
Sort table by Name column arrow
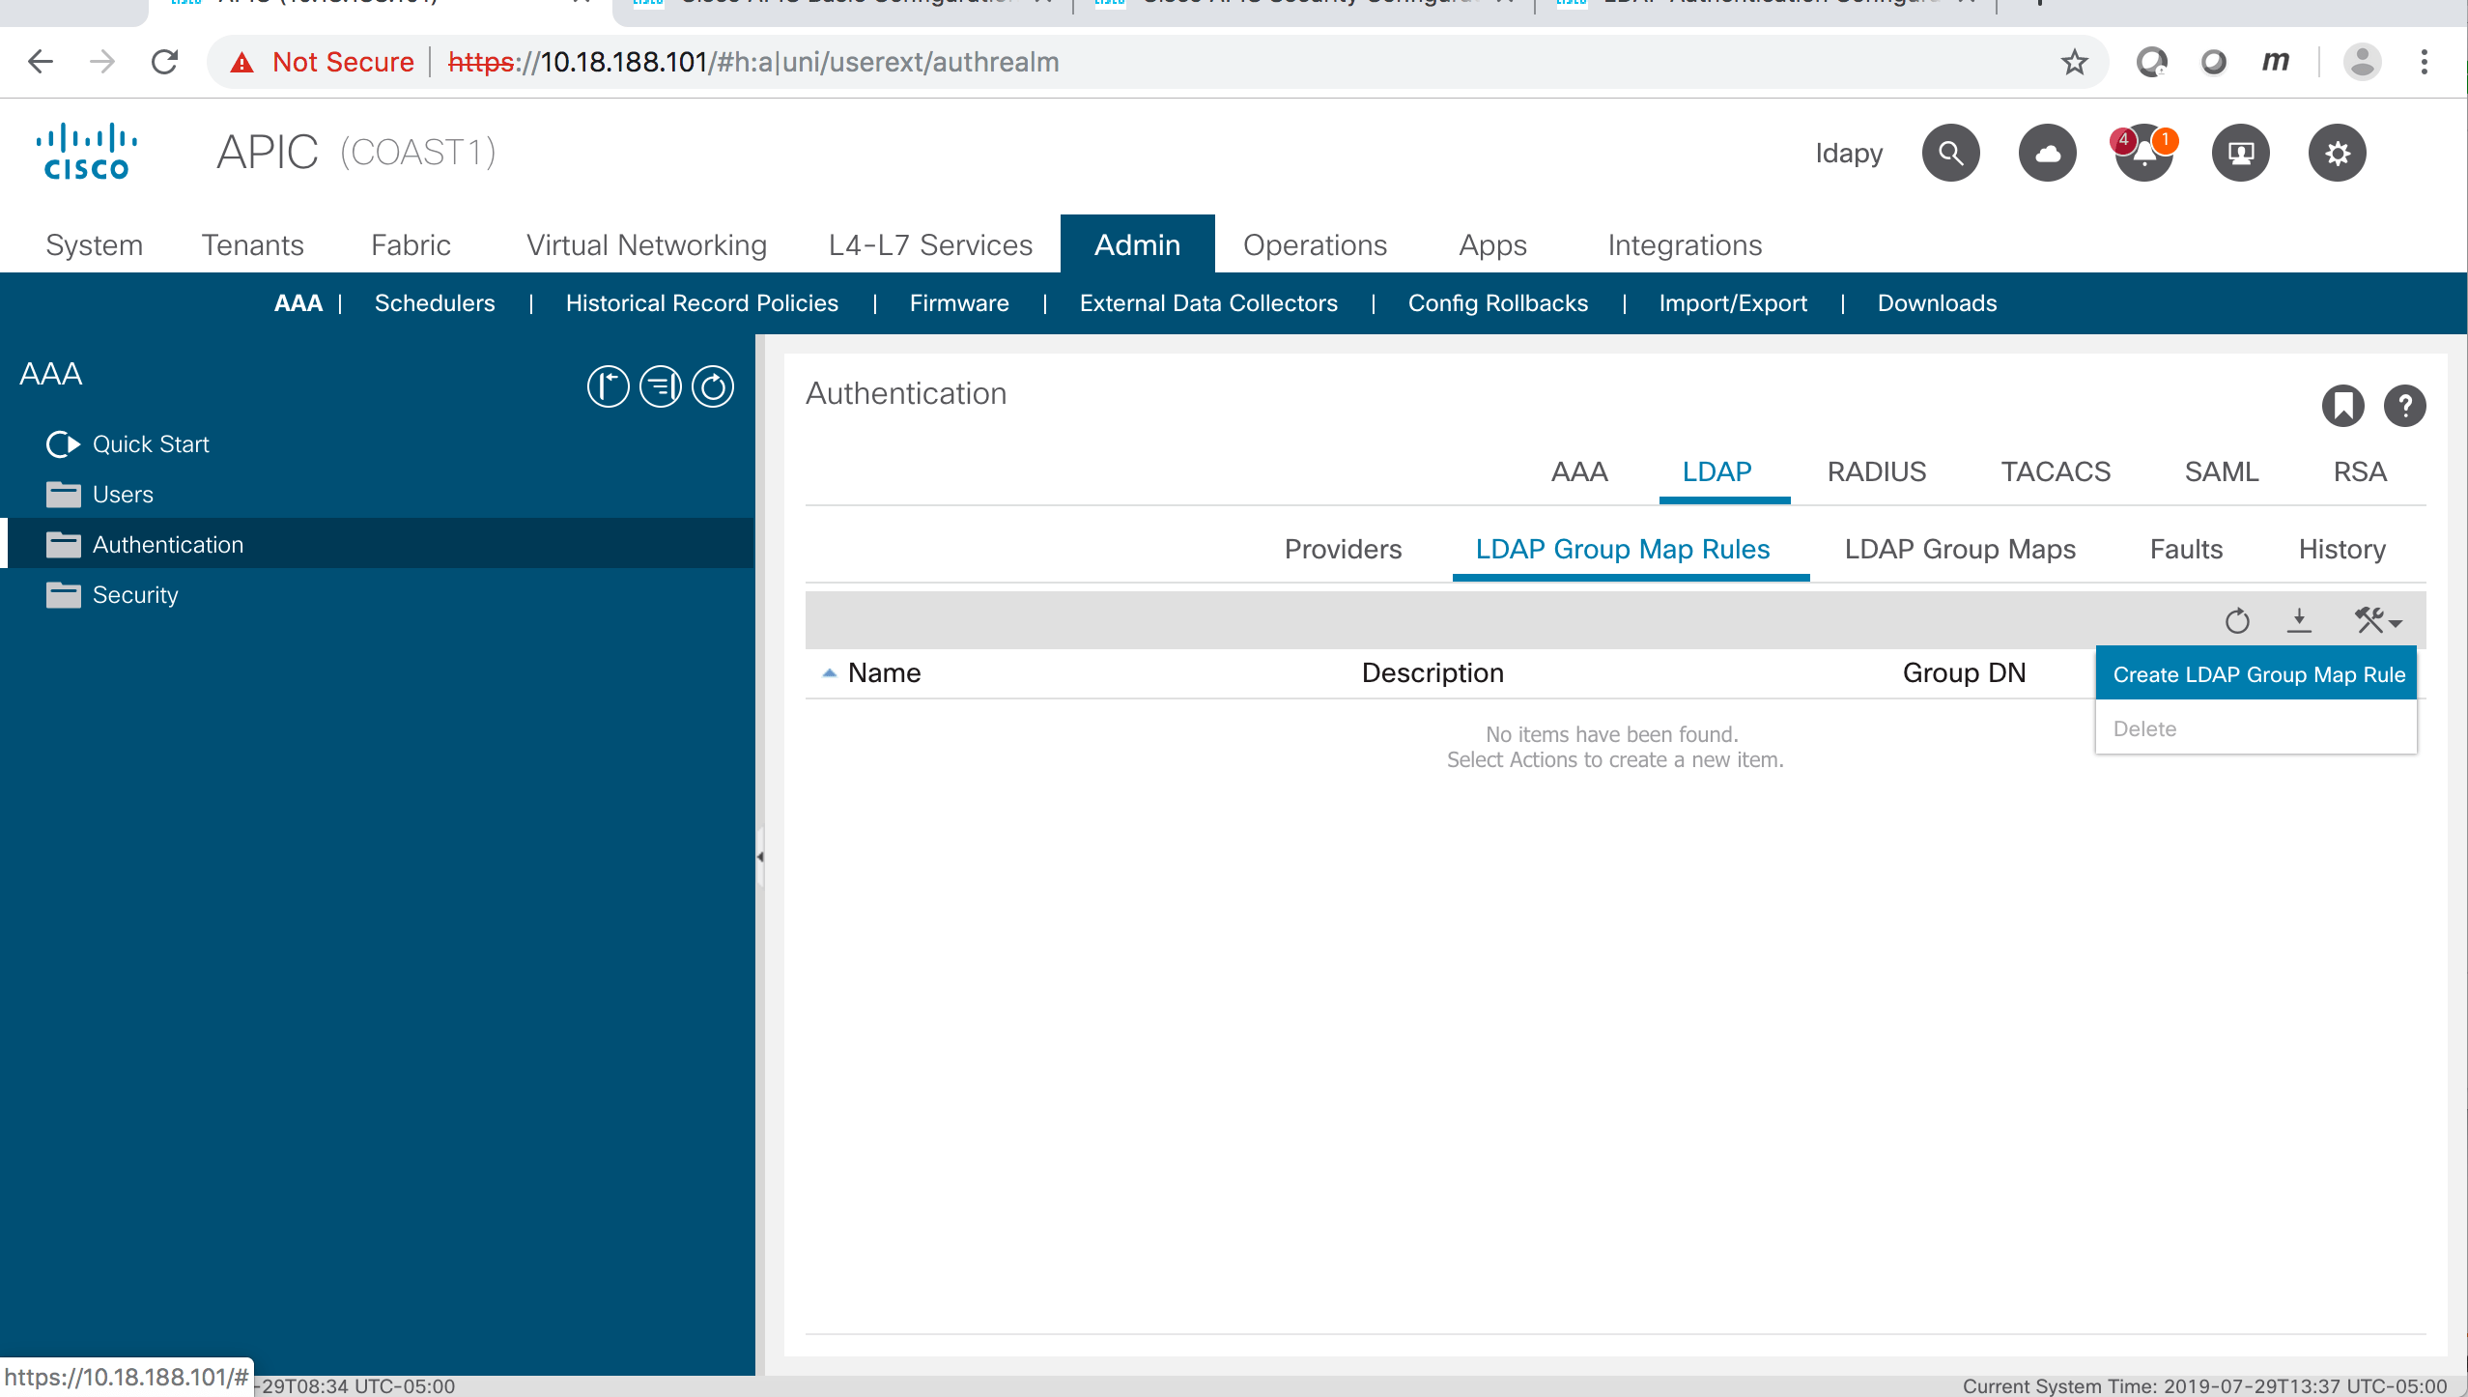(x=829, y=673)
